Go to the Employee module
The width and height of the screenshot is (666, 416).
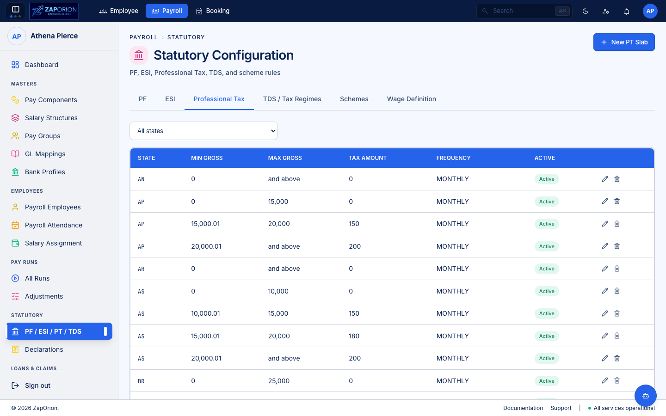pyautogui.click(x=119, y=11)
